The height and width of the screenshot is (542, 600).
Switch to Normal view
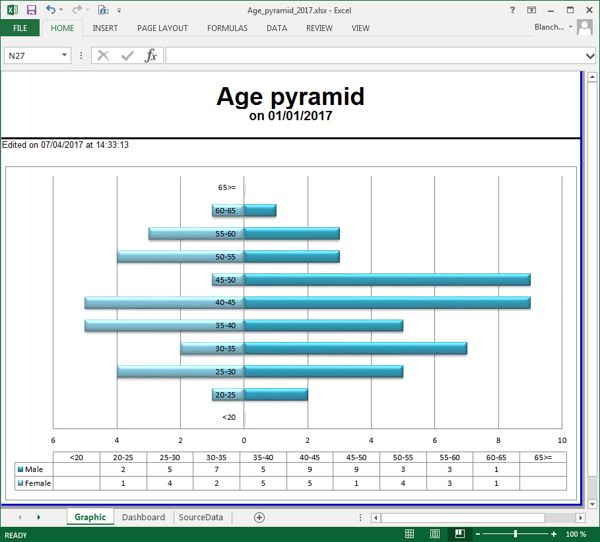pos(409,533)
